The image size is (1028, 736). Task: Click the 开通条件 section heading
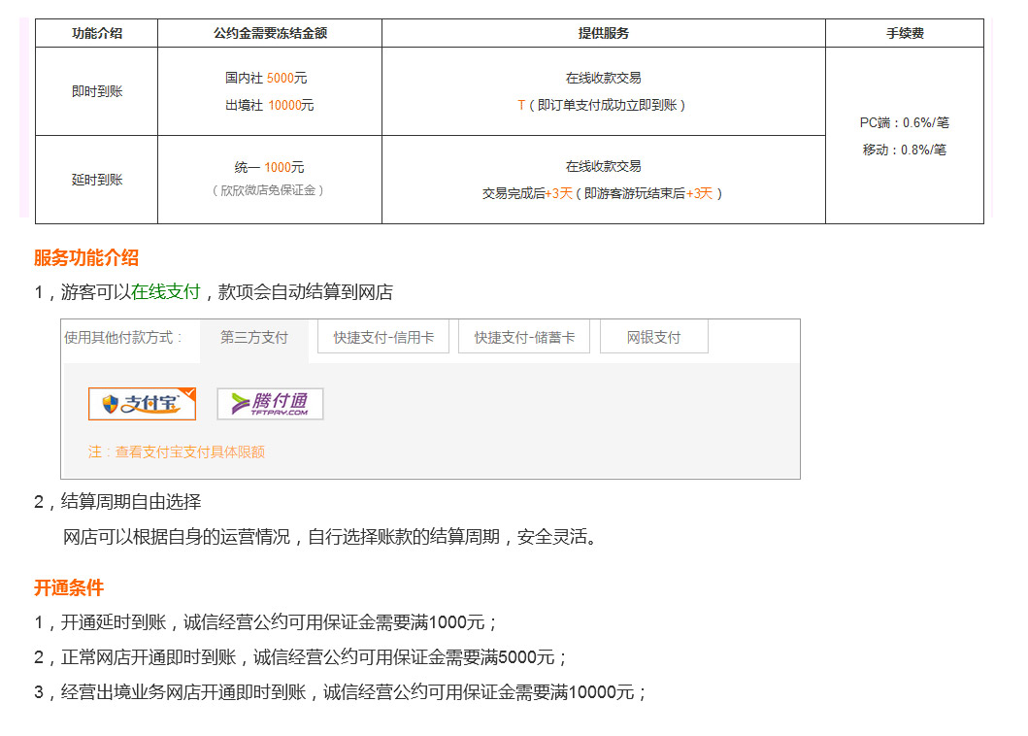point(69,588)
